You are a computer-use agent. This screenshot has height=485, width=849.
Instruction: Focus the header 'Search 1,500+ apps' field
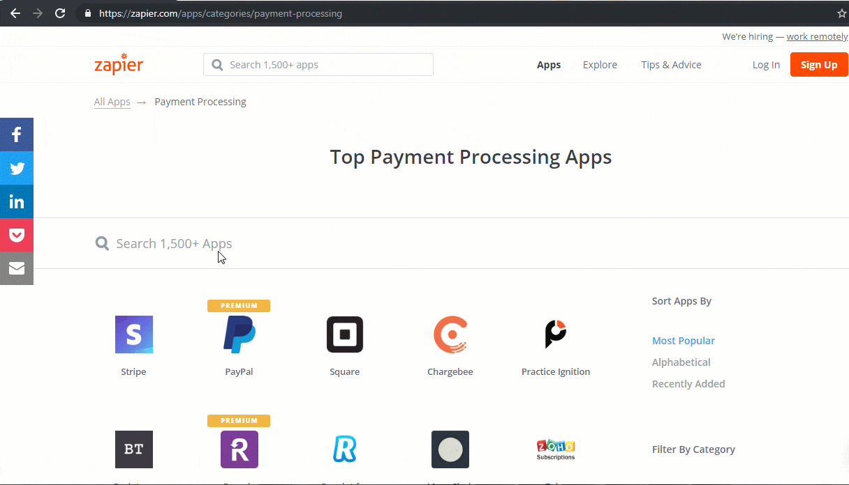coord(318,65)
